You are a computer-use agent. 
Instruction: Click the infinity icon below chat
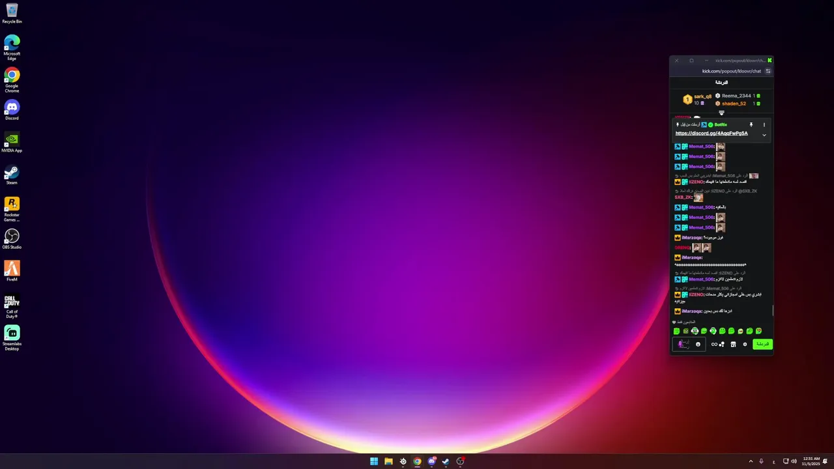coord(714,344)
